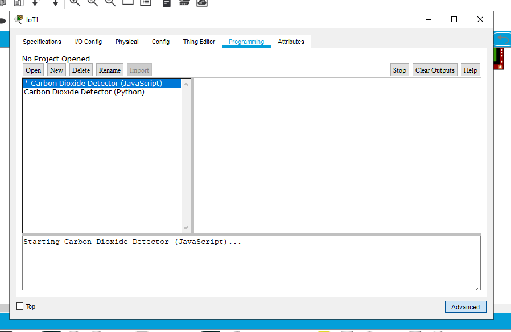Stop the running program
Viewport: 511px width, 332px height.
coord(399,70)
